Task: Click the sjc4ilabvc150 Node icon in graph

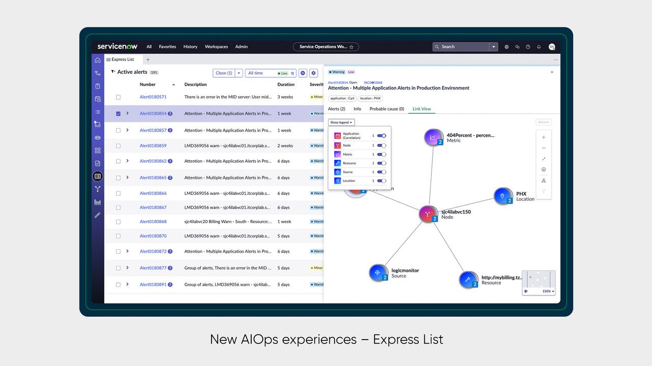Action: click(428, 214)
